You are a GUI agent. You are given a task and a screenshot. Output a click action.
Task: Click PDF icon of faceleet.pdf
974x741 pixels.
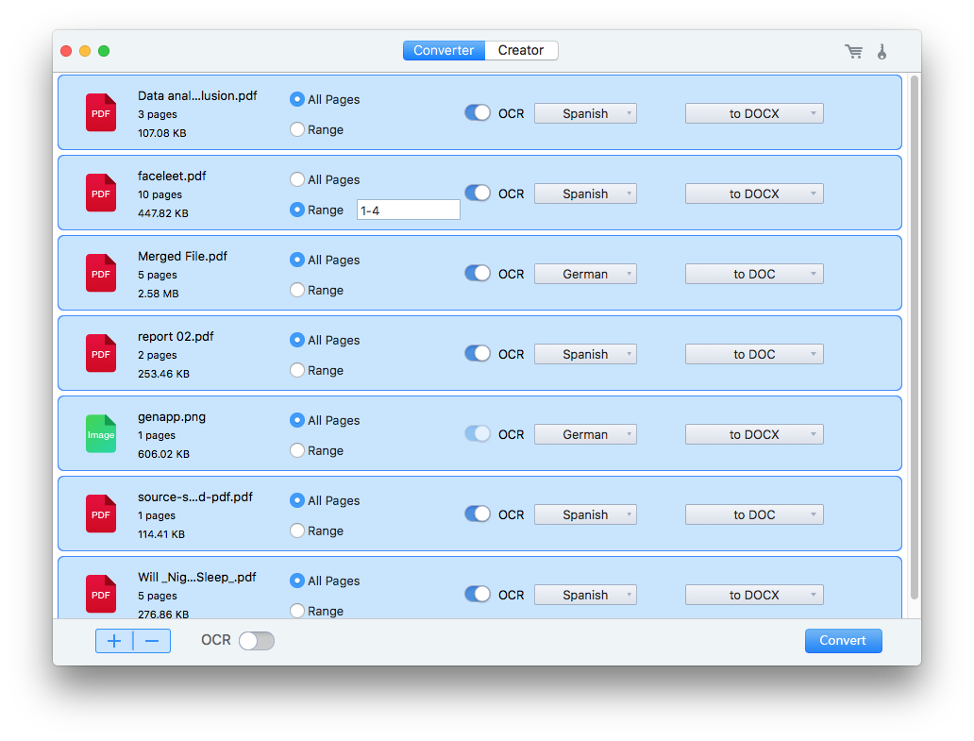101,193
